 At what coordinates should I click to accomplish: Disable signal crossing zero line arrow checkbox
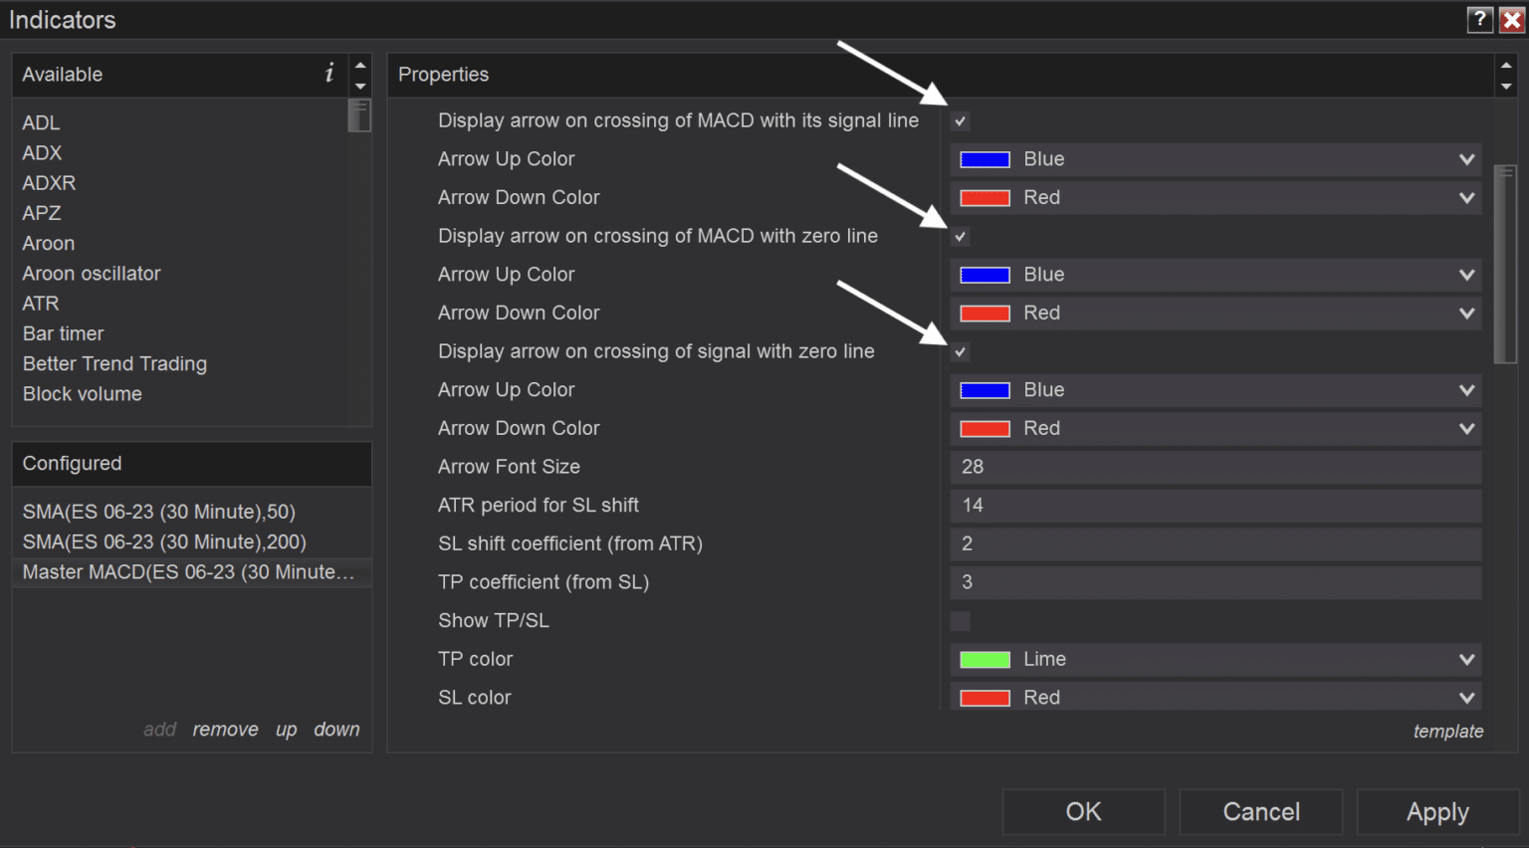(x=960, y=352)
